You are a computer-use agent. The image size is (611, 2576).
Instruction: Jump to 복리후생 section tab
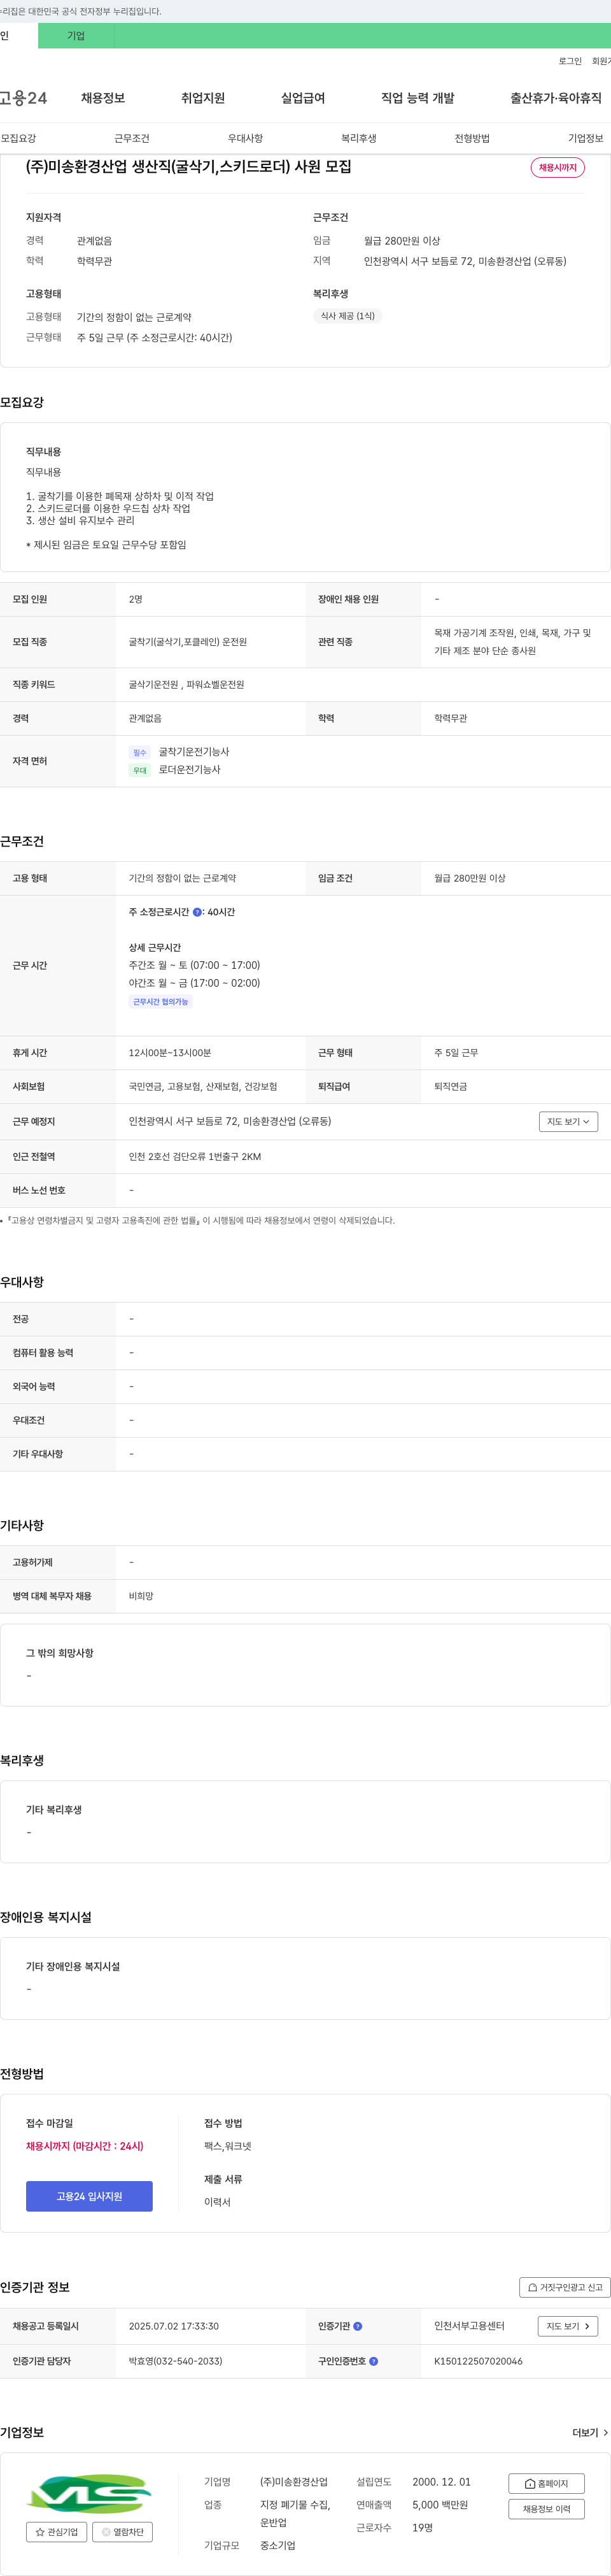358,138
